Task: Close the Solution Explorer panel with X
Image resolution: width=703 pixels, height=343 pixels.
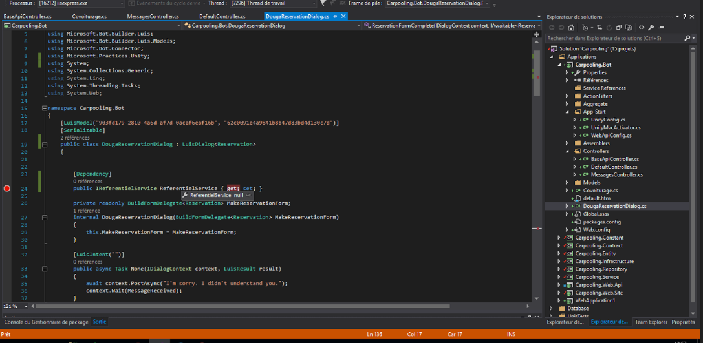Action: (692, 17)
